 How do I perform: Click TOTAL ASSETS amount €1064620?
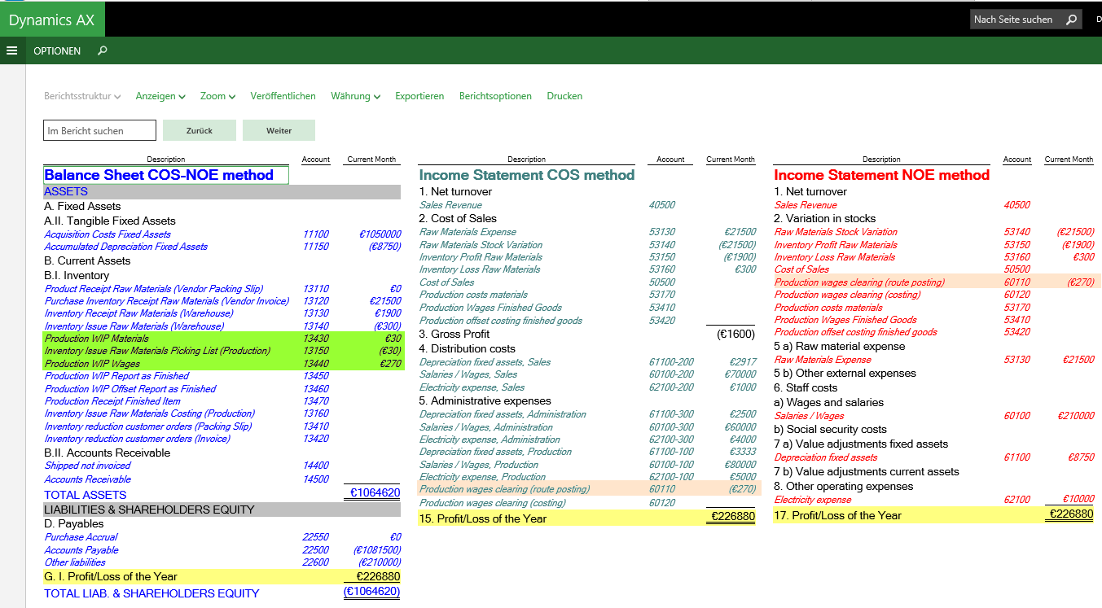(375, 493)
